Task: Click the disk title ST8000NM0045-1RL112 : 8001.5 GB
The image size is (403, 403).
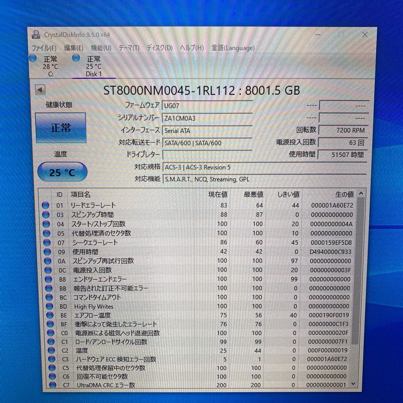Action: coord(201,90)
